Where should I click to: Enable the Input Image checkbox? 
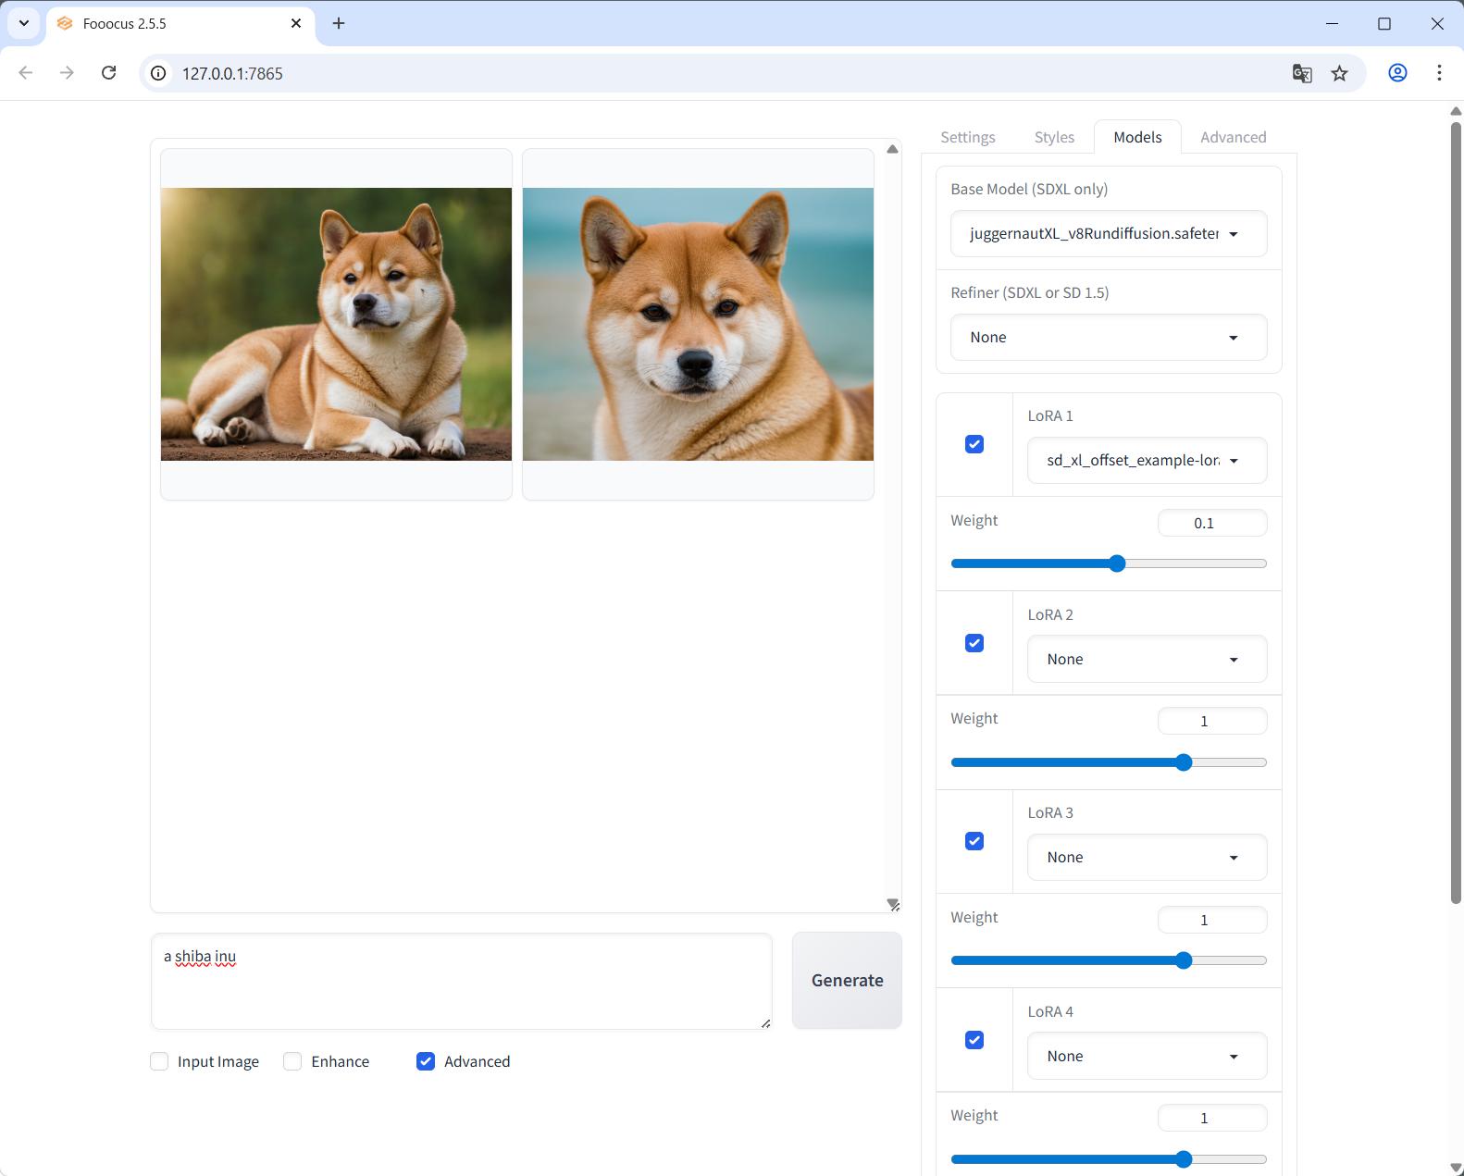click(159, 1061)
